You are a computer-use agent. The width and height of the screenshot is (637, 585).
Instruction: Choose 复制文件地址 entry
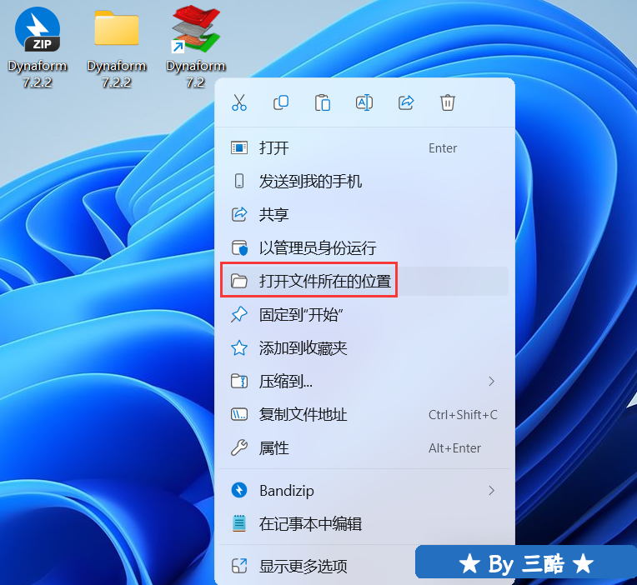364,414
